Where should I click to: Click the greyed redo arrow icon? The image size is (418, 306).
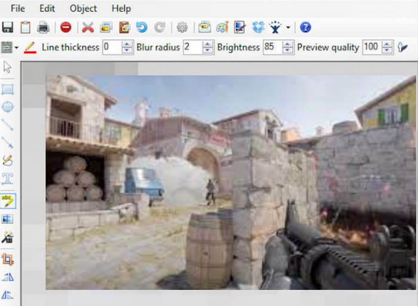[x=159, y=27]
